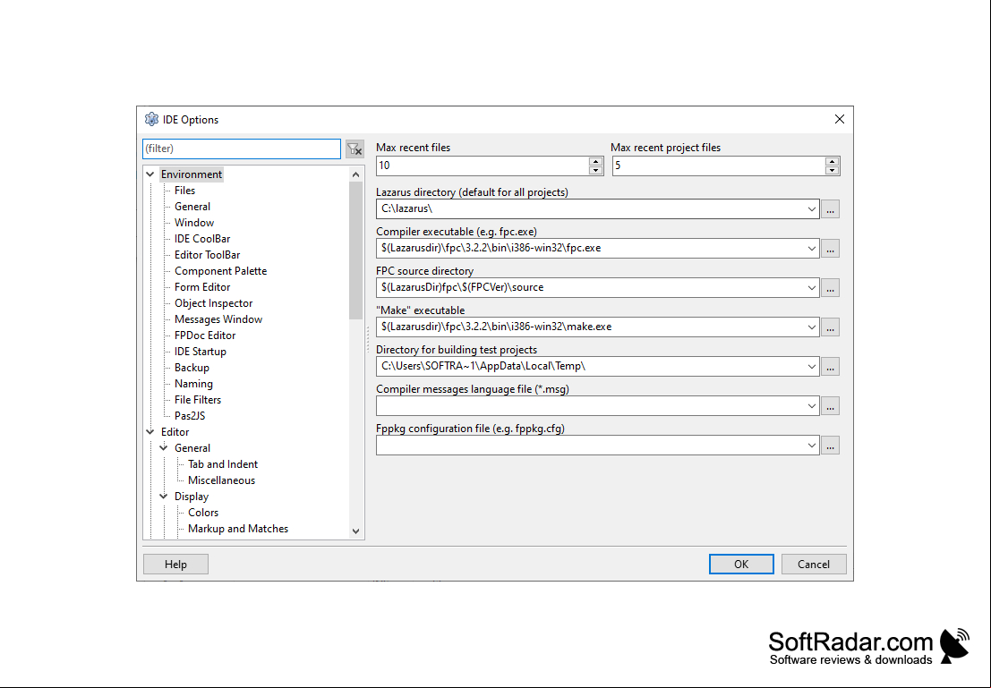Open the FPC source directory dropdown
This screenshot has width=991, height=688.
[x=811, y=288]
